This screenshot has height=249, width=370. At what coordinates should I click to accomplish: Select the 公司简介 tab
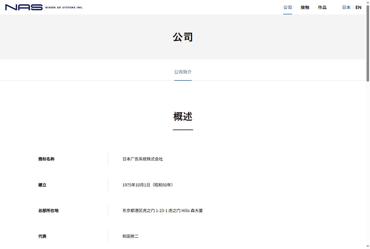coord(183,72)
